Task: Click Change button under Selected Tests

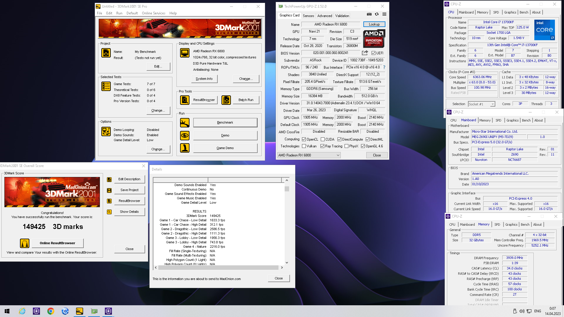Action: [x=158, y=111]
